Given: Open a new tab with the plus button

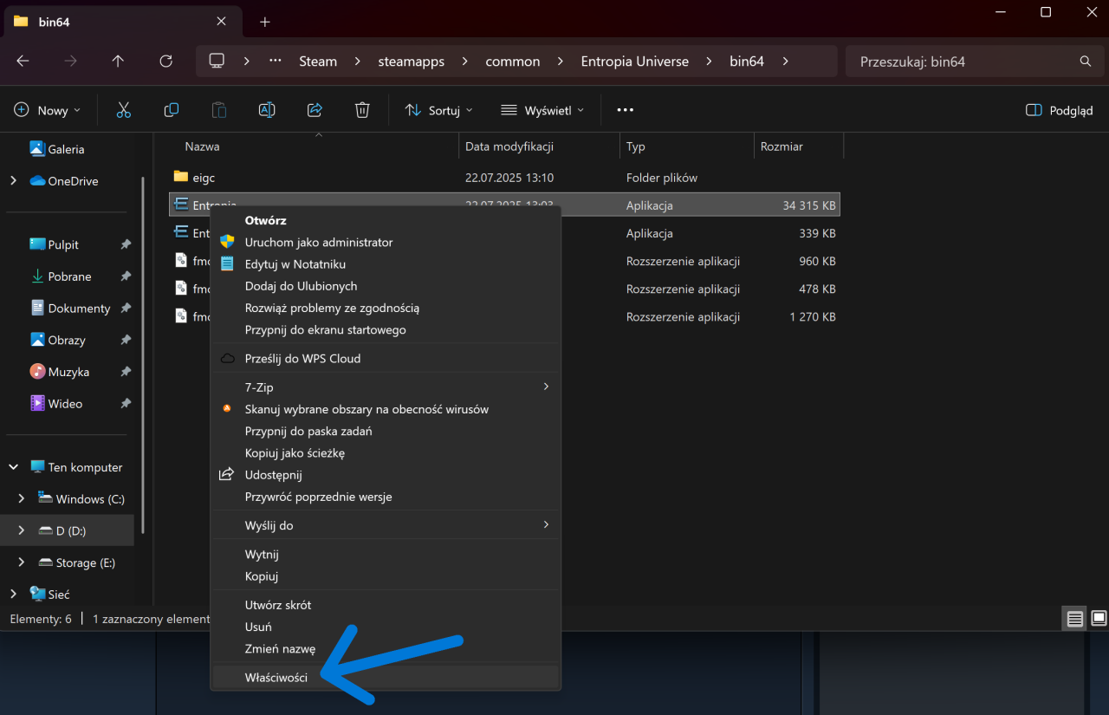Looking at the screenshot, I should [x=265, y=22].
